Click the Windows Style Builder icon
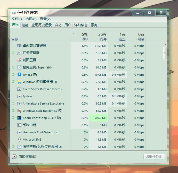 [x=19, y=111]
